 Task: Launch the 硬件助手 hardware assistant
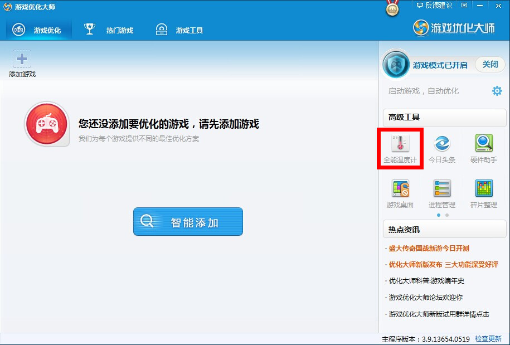(484, 149)
